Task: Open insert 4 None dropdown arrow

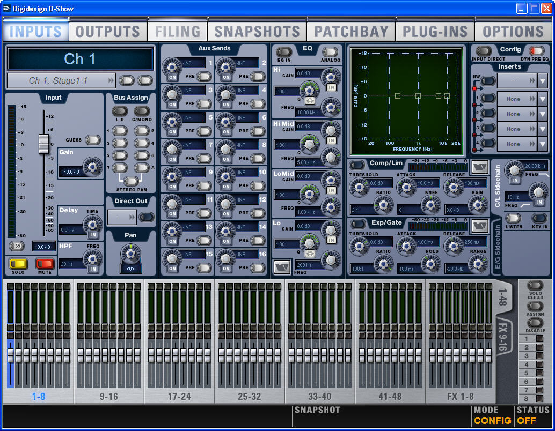Action: click(x=543, y=144)
